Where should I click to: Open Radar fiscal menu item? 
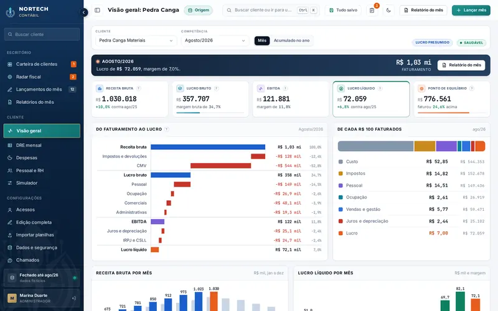pos(42,77)
